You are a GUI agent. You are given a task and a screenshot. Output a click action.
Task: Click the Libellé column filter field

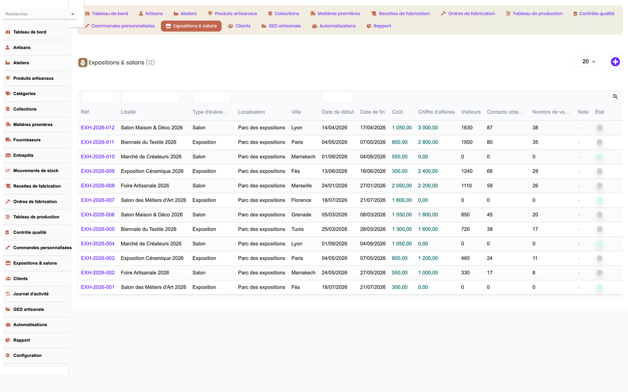pyautogui.click(x=150, y=97)
